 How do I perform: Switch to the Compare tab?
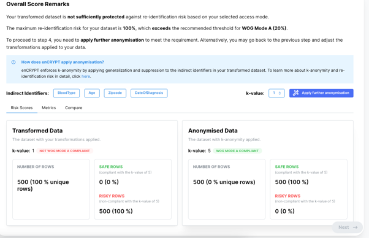pos(74,108)
